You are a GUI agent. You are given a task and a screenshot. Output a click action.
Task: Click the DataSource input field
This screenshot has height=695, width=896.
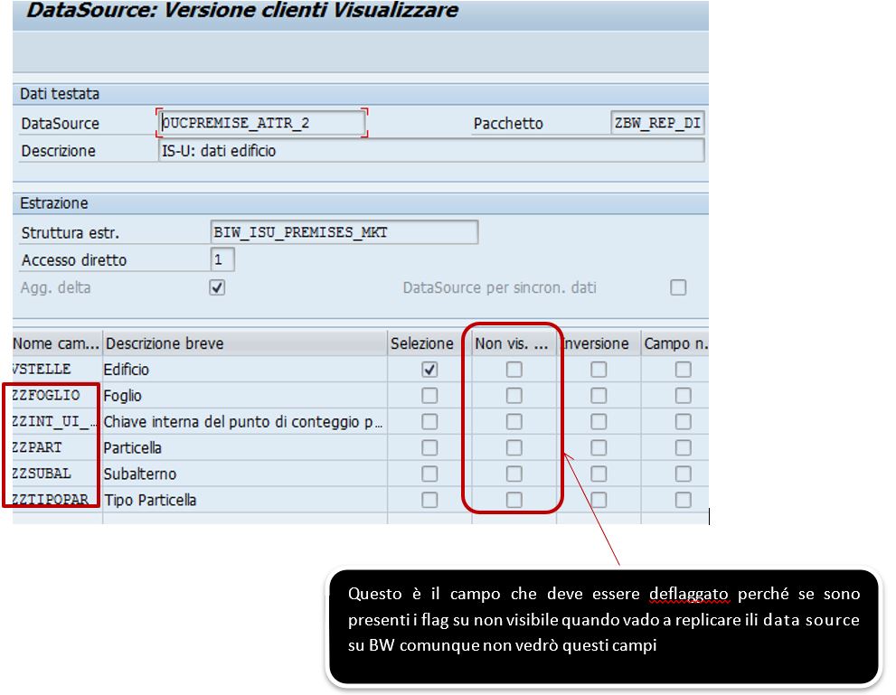(x=261, y=123)
